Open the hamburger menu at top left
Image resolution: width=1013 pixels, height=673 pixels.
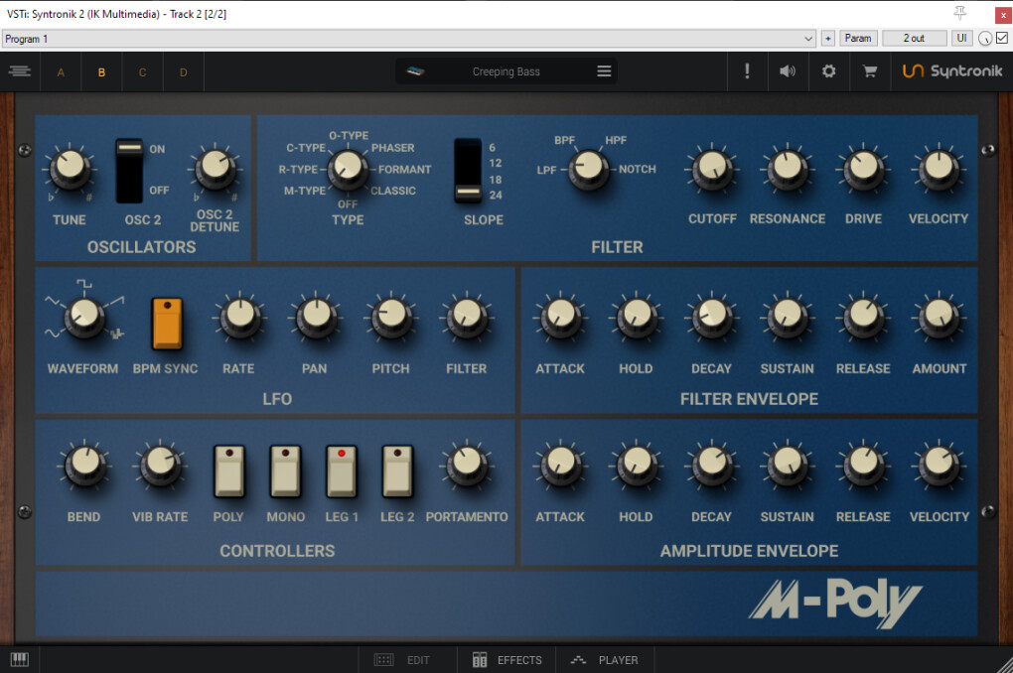coord(20,71)
